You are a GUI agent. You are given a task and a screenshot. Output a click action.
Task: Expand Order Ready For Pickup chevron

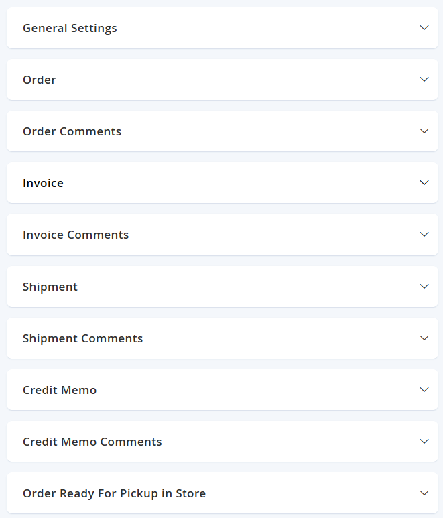424,493
